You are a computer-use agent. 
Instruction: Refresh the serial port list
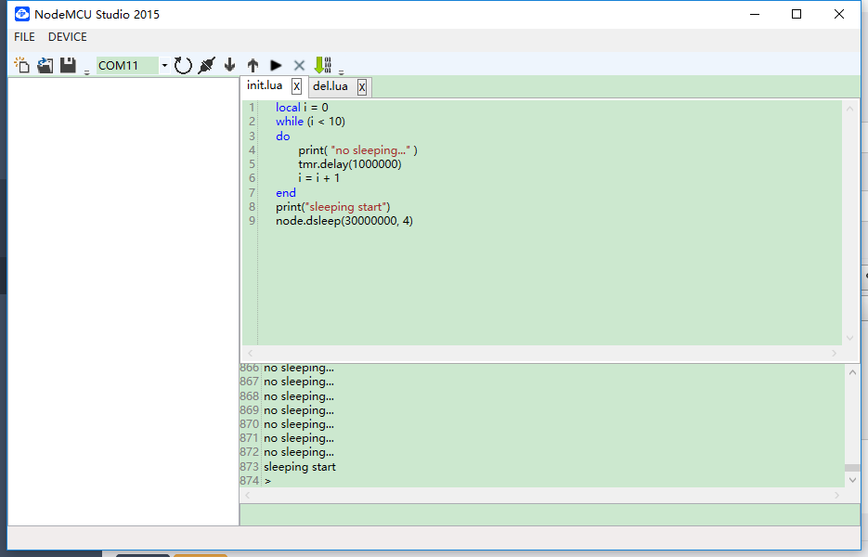pyautogui.click(x=183, y=65)
